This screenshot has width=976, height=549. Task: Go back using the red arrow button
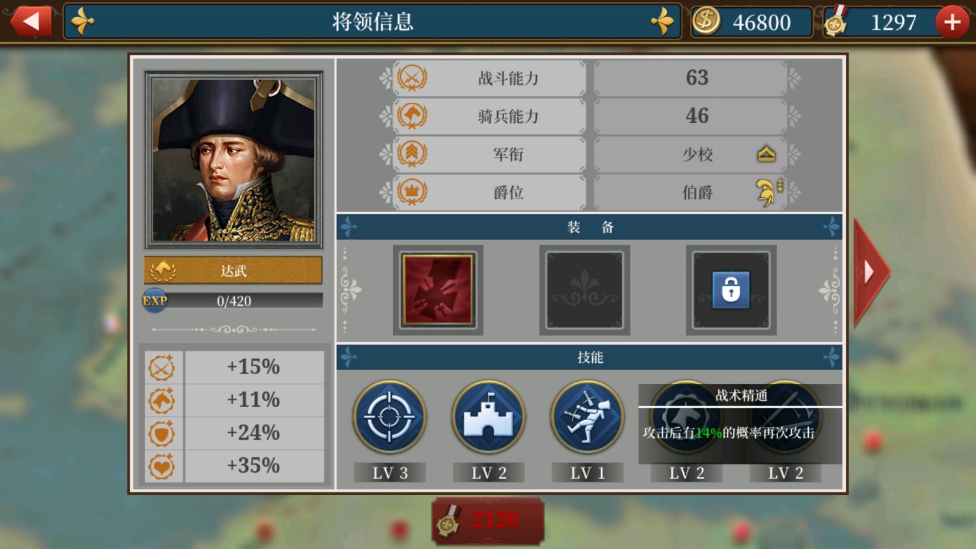[31, 21]
